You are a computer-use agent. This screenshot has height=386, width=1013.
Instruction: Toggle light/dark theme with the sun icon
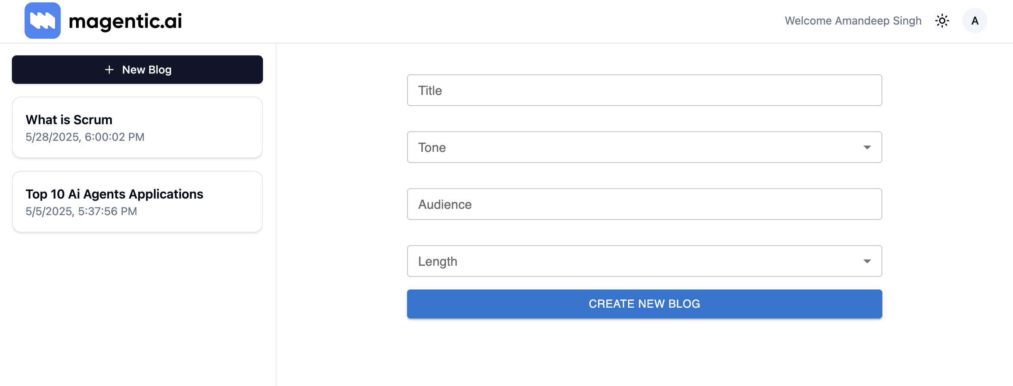coord(942,21)
